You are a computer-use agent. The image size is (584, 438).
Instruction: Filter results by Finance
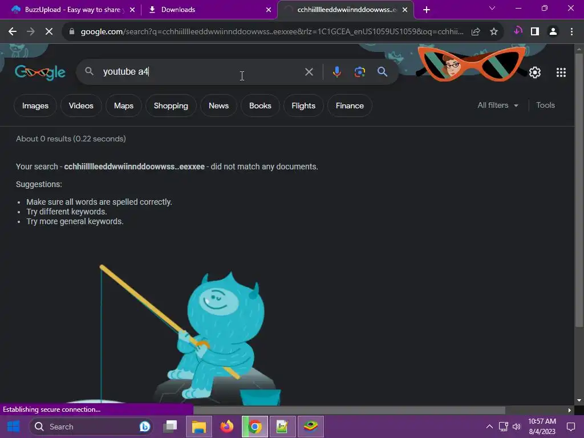click(350, 106)
